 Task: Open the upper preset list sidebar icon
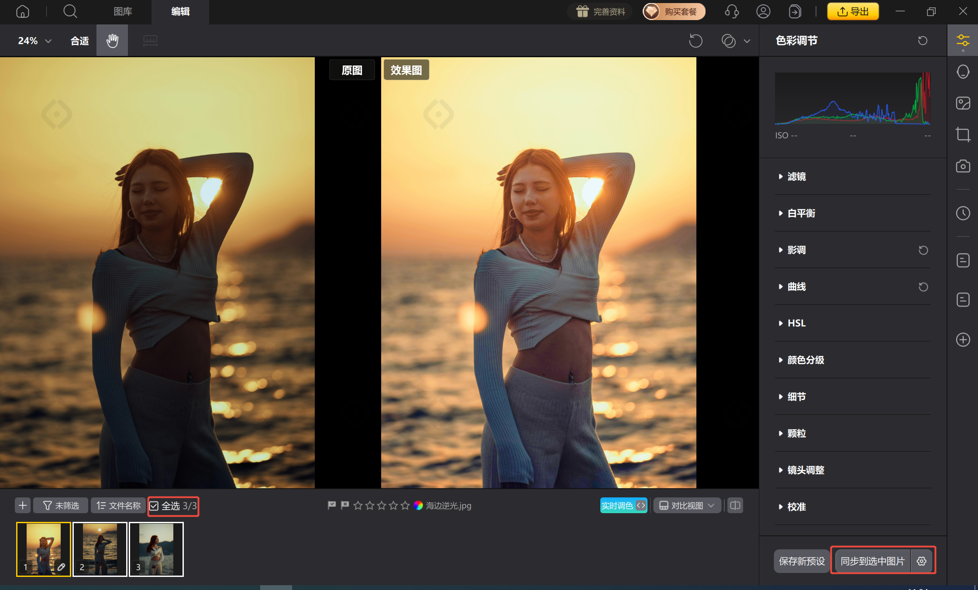[963, 260]
